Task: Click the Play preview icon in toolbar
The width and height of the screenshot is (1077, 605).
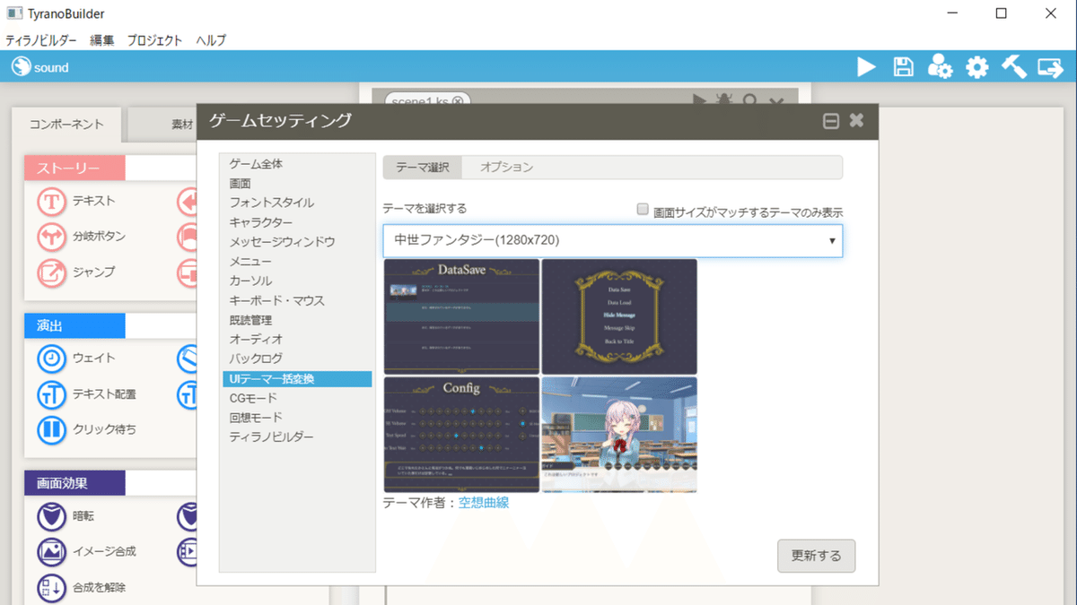Action: tap(866, 67)
